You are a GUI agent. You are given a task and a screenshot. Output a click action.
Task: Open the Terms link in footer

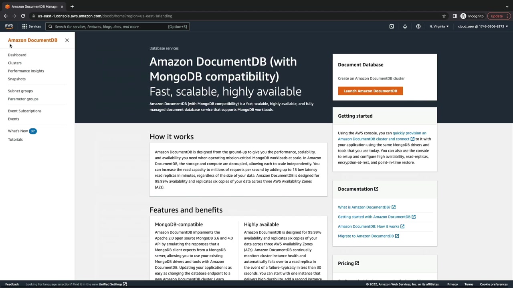pyautogui.click(x=469, y=284)
